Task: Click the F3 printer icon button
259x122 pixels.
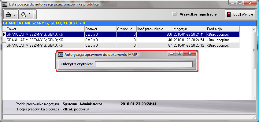Action: point(10,14)
